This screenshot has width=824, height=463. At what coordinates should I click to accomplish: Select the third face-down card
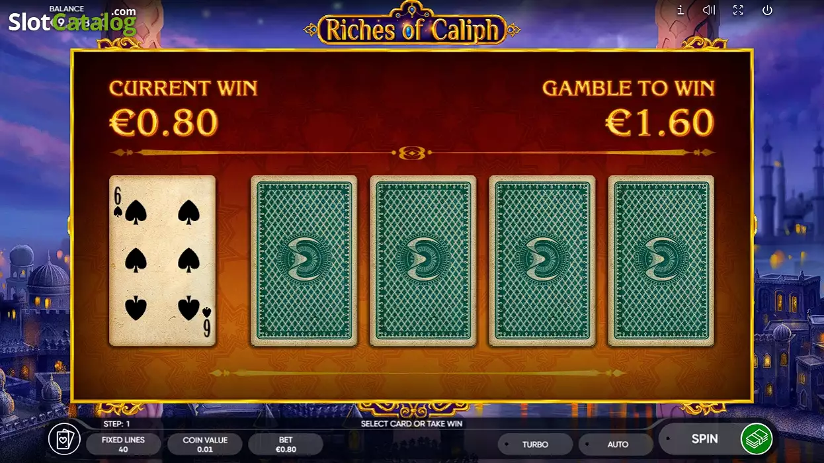pyautogui.click(x=542, y=261)
